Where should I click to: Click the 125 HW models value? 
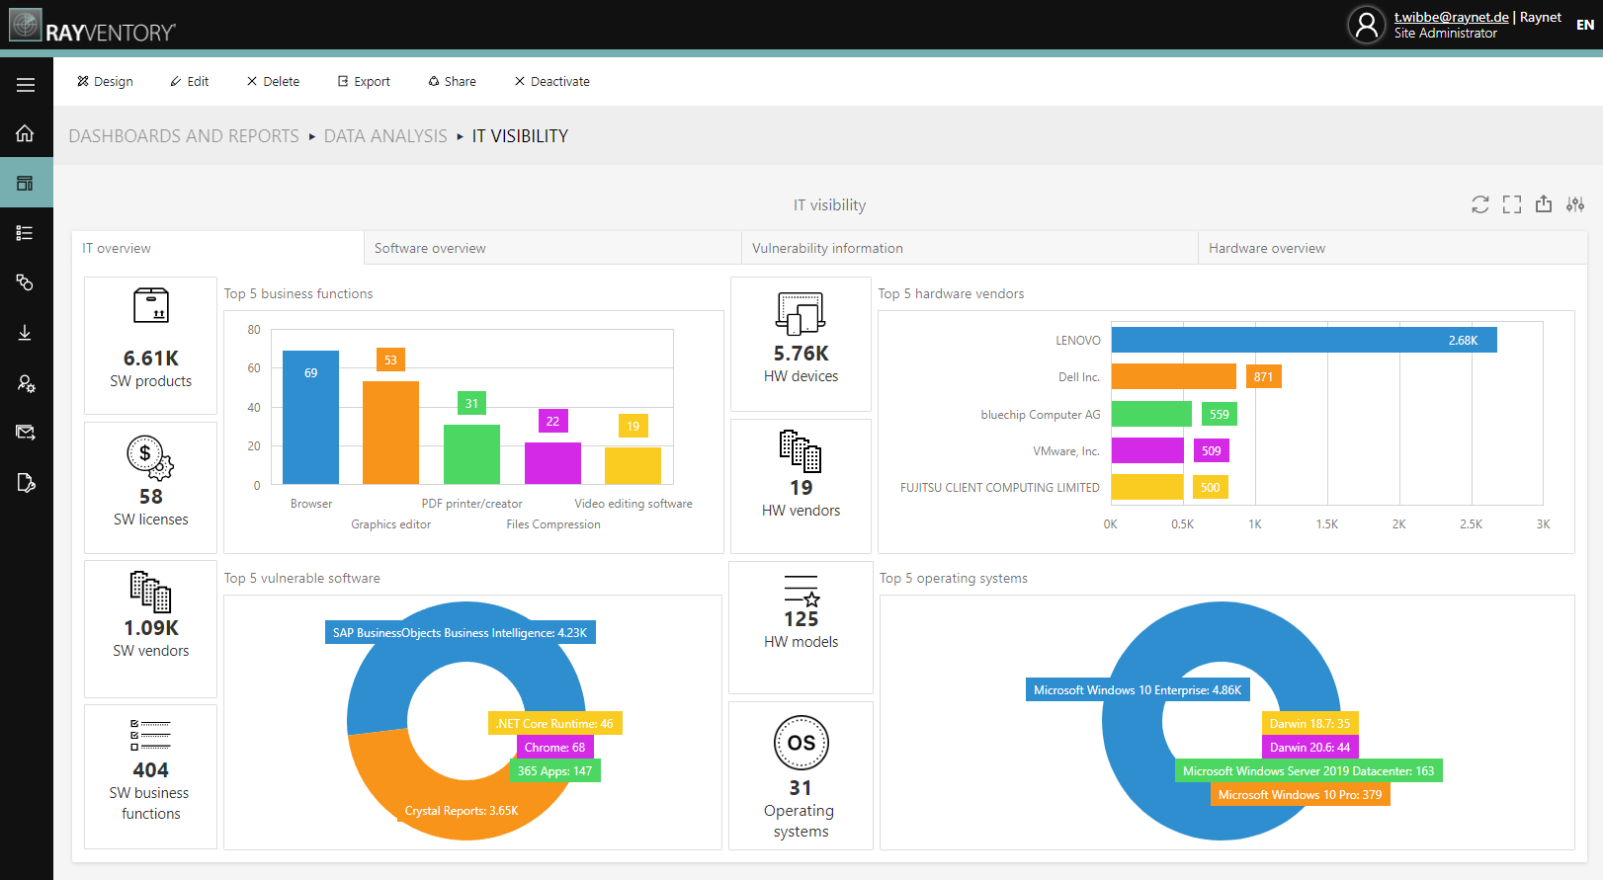(x=801, y=619)
